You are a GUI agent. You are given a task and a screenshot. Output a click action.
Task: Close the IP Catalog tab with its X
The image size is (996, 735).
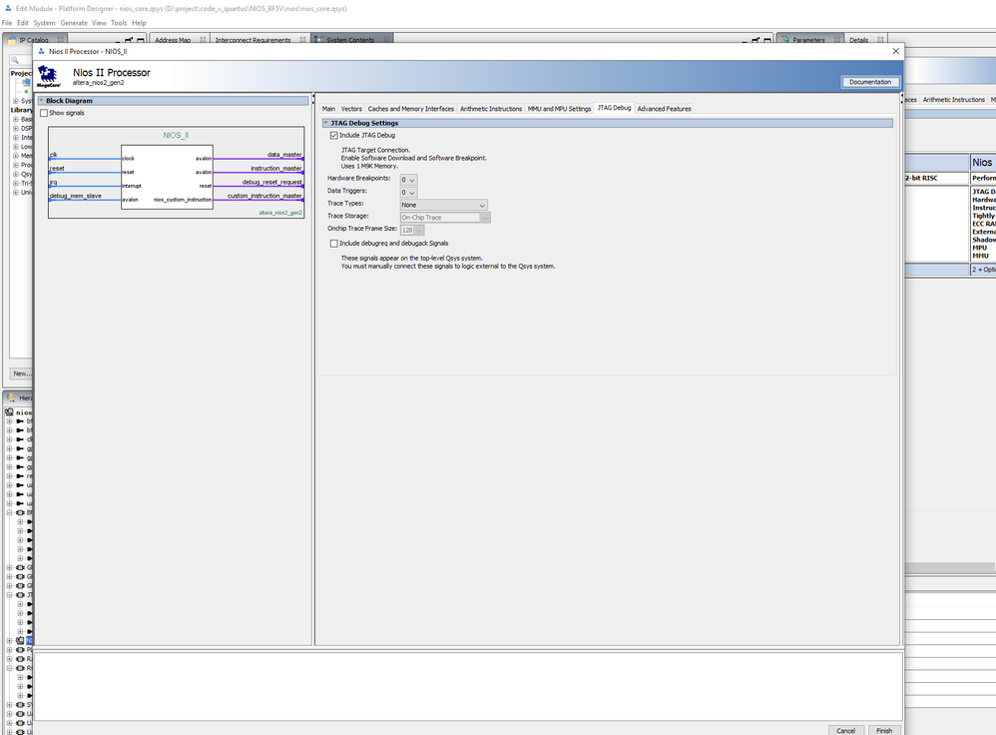coord(60,39)
